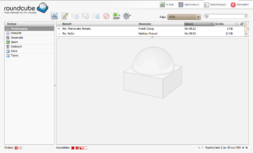Screen dimensions: 253x153
Task: Deselect all with the empty Auswählen icon
Action: point(85,148)
